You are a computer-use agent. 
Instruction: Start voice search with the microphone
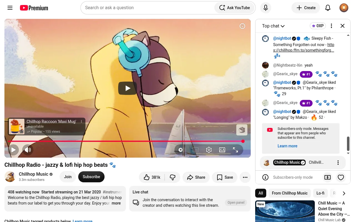coord(266,8)
